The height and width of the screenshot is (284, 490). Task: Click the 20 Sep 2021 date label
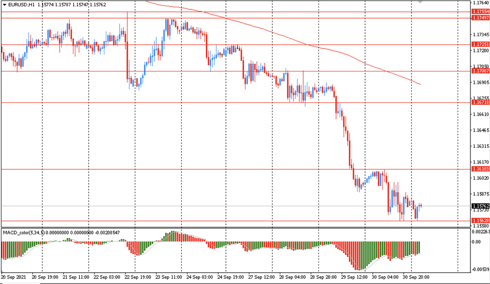coord(13,277)
